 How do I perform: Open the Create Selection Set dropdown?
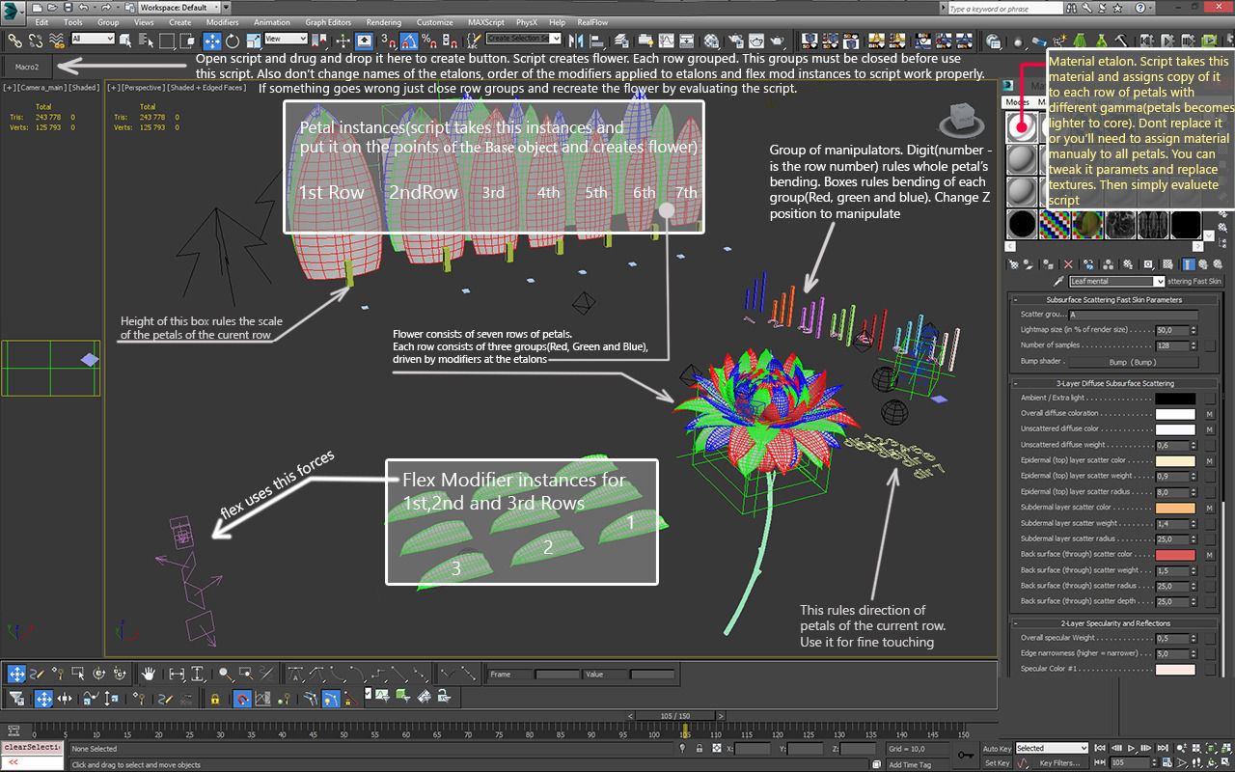pos(523,39)
